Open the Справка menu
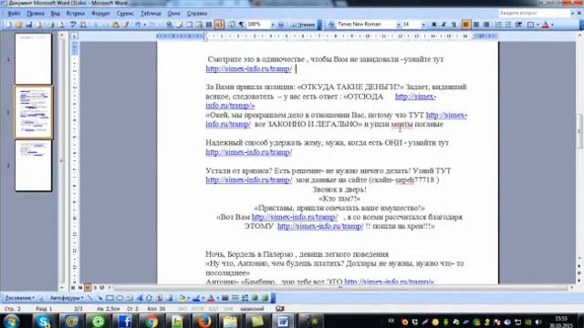The width and height of the screenshot is (584, 328). 197,14
